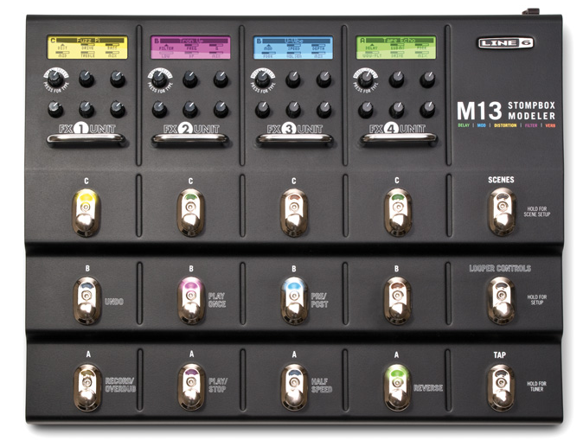
Task: Adjust the bottom-middle Drive knob on FX 4 Unit
Action: [x=396, y=109]
